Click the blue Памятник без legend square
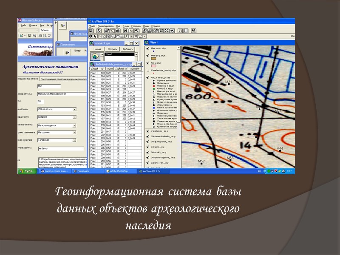This screenshot has height=255, width=340. pos(154,108)
